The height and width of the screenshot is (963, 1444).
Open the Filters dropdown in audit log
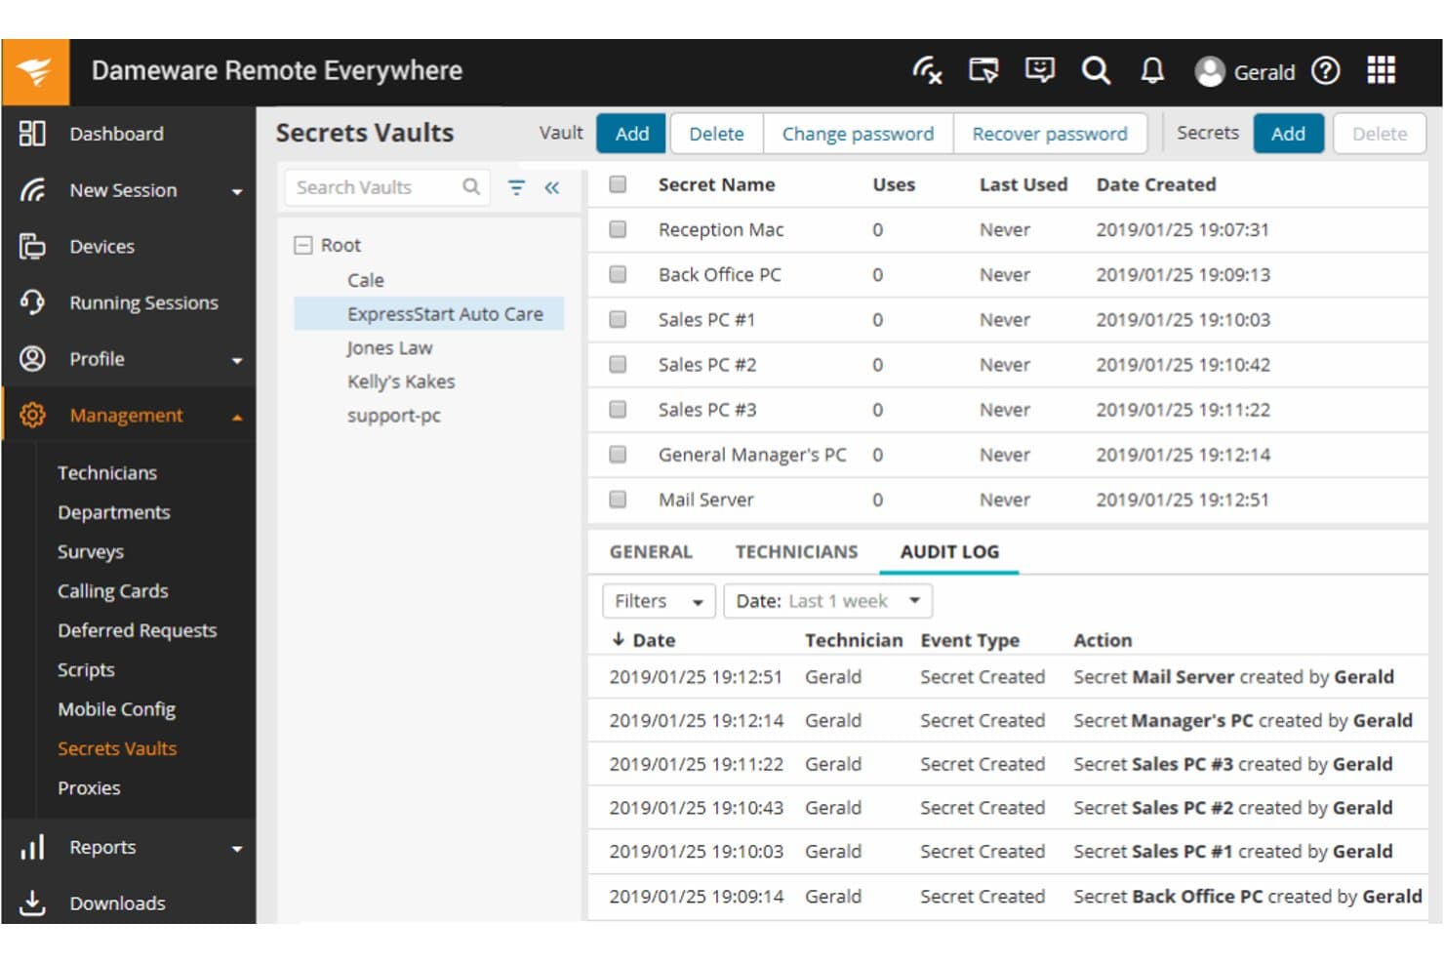tap(659, 601)
